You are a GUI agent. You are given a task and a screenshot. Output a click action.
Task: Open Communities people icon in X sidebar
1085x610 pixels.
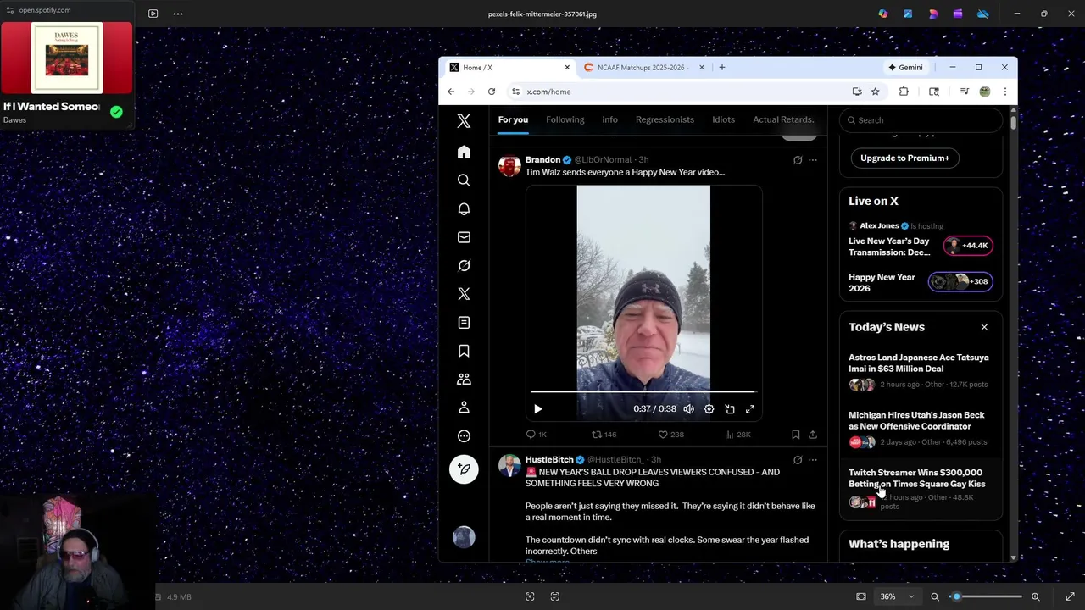(464, 380)
